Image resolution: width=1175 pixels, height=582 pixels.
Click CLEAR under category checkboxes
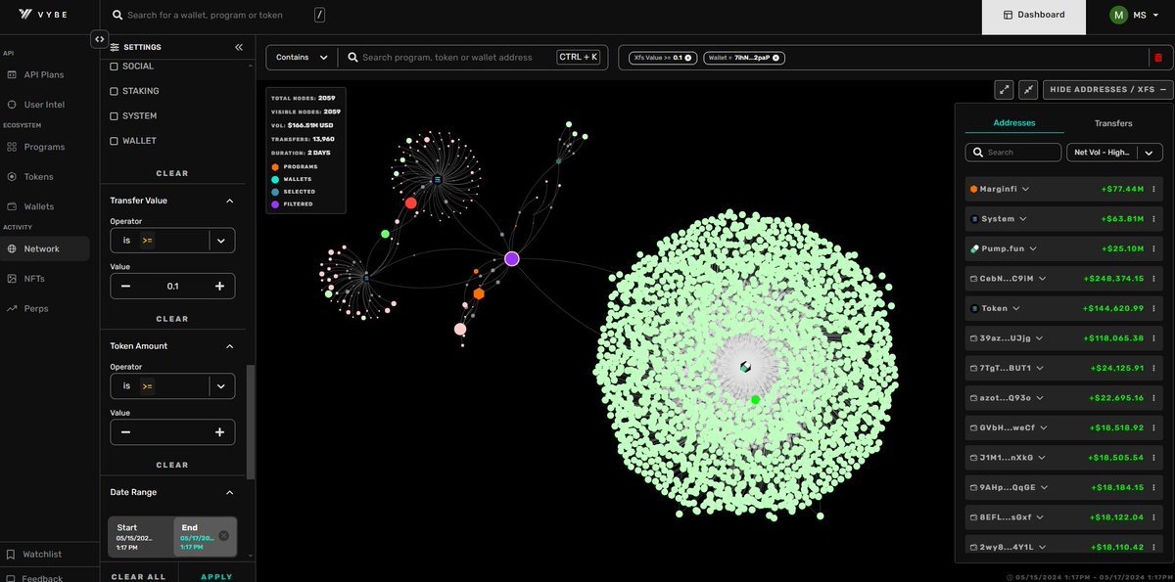(x=172, y=173)
